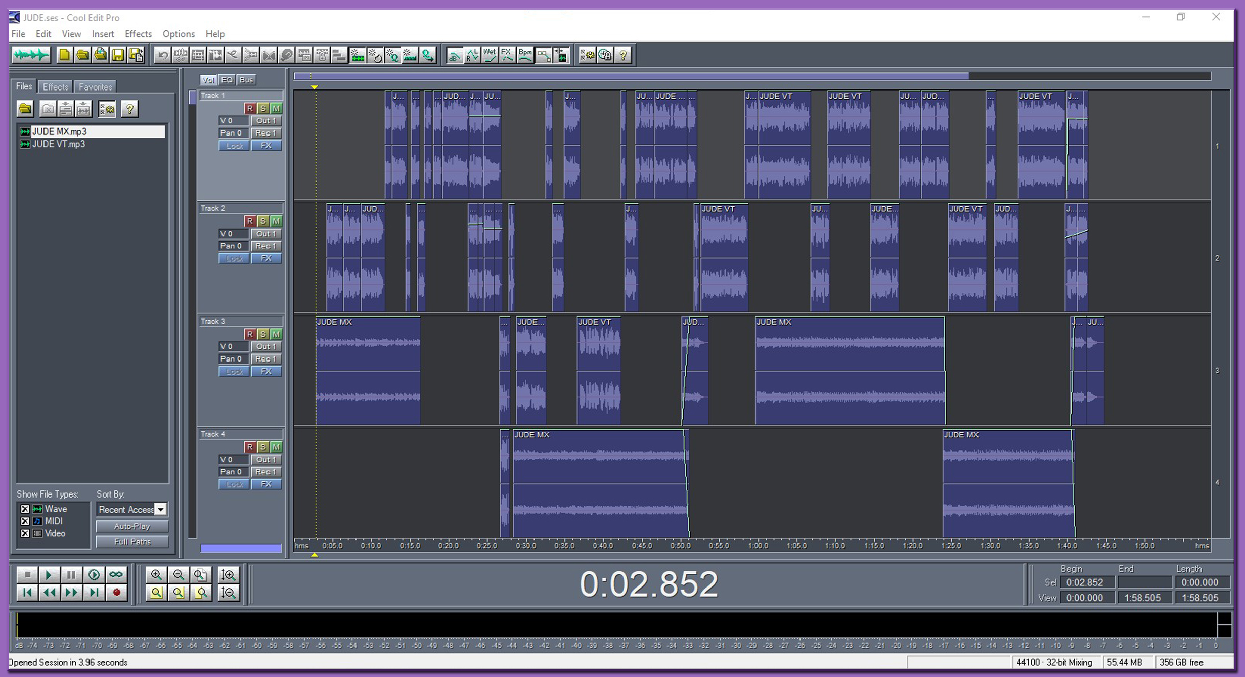
Task: Toggle the Wet/dry envelope icon
Action: tap(490, 55)
